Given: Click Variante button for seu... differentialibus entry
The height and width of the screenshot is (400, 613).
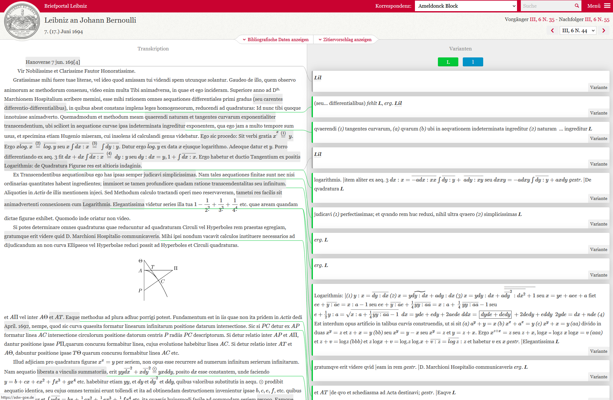Looking at the screenshot, I should tap(598, 113).
